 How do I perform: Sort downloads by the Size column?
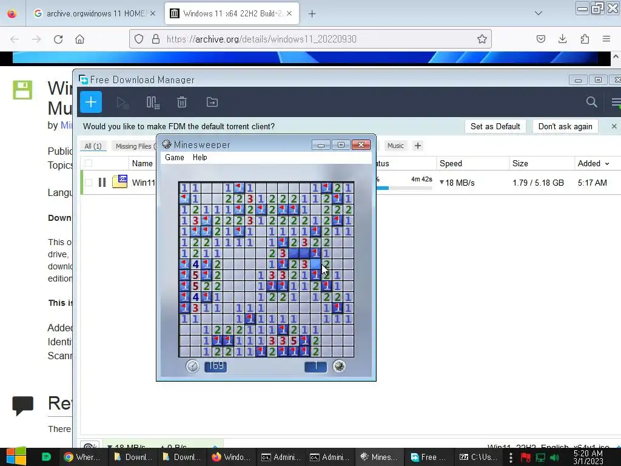pos(520,163)
